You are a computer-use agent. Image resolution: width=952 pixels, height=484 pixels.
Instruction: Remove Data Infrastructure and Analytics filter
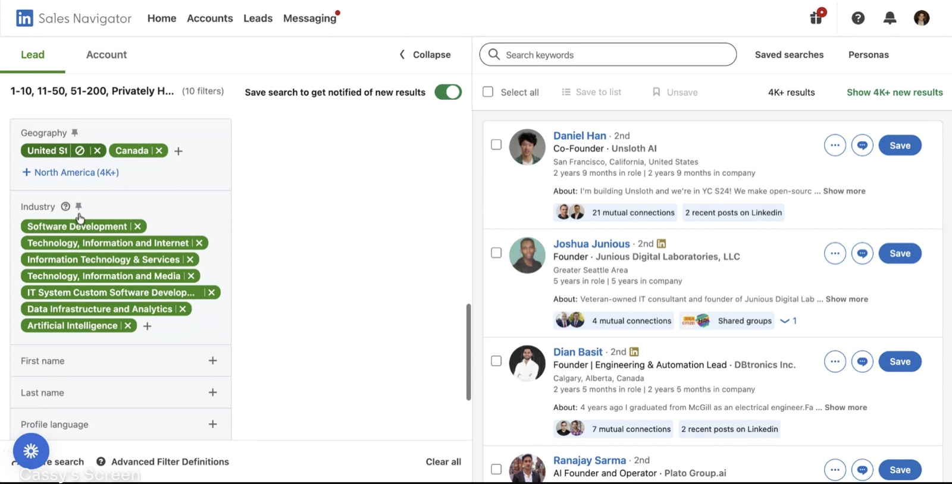tap(183, 309)
